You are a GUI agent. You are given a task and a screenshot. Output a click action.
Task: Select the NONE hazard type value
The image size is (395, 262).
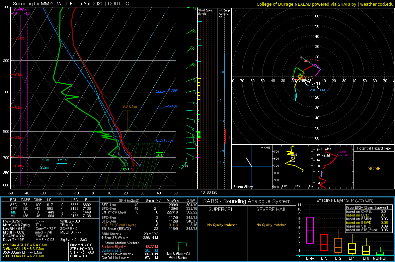[374, 169]
